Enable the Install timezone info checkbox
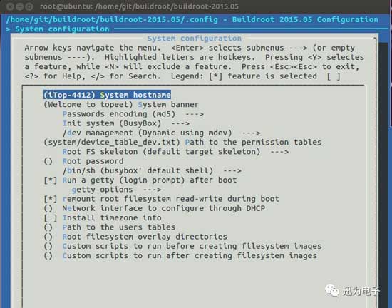The image size is (392, 308). [51, 218]
